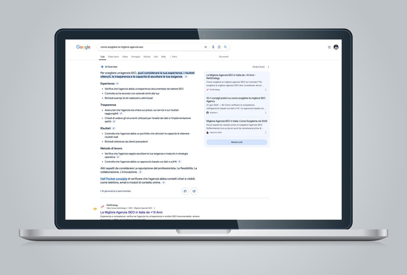Open Google Lens image search icon
Screen dimensions: 407x275
point(219,47)
